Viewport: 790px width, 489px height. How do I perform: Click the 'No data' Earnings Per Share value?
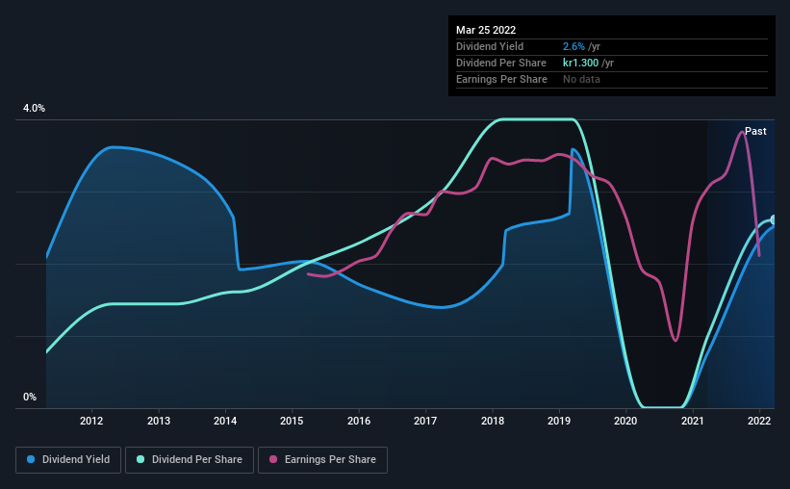581,79
